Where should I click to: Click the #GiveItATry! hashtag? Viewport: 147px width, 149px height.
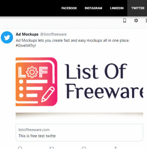click(x=26, y=45)
